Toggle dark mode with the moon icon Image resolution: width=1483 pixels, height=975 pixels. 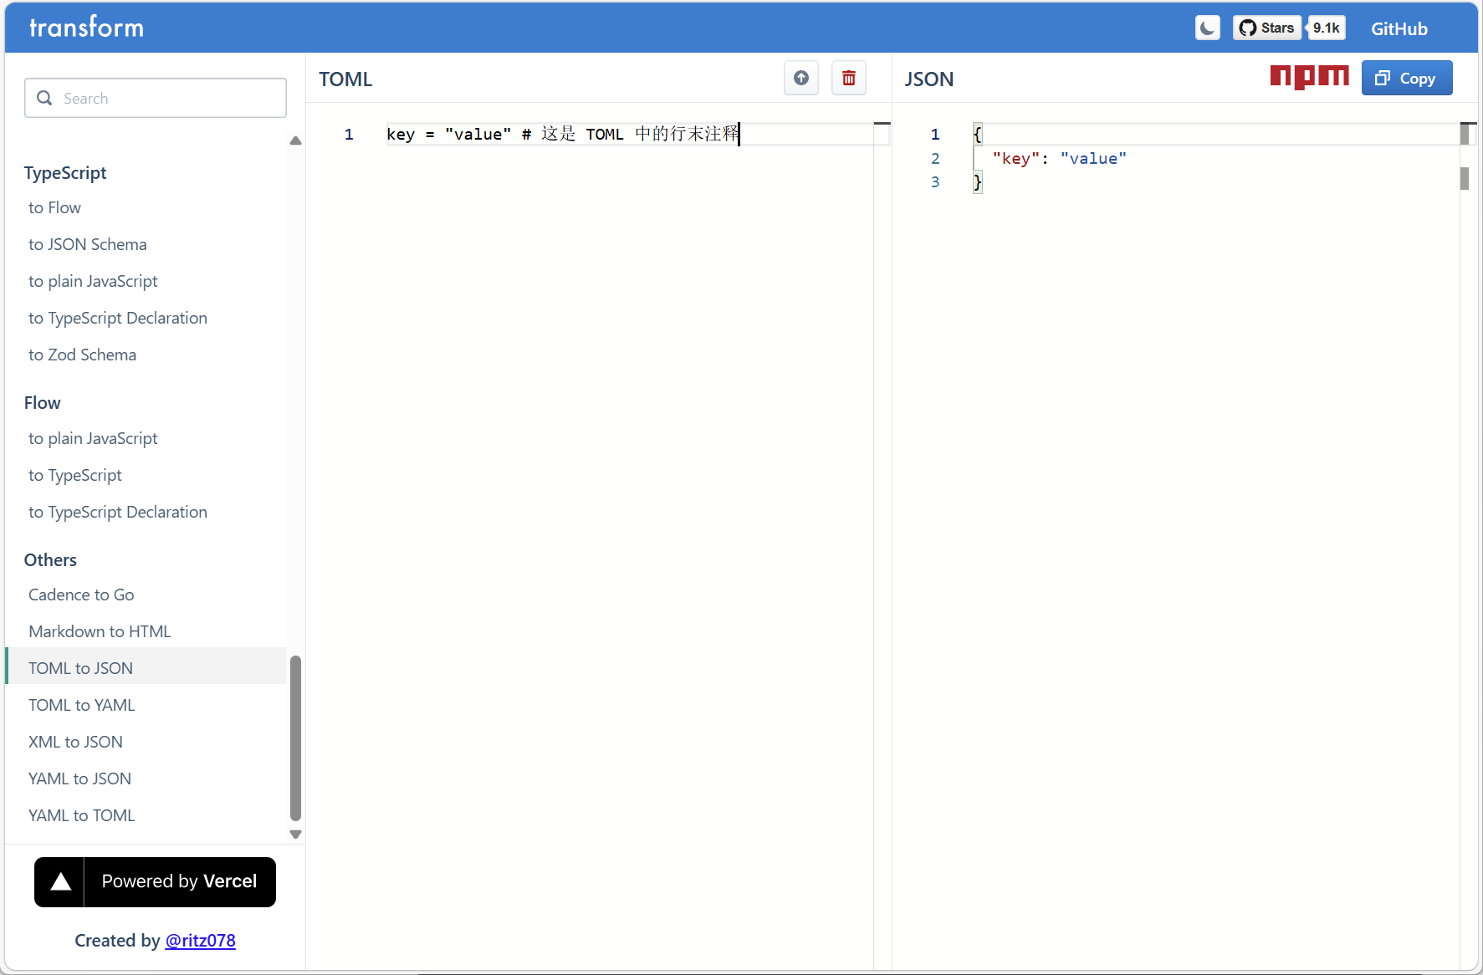(1207, 28)
